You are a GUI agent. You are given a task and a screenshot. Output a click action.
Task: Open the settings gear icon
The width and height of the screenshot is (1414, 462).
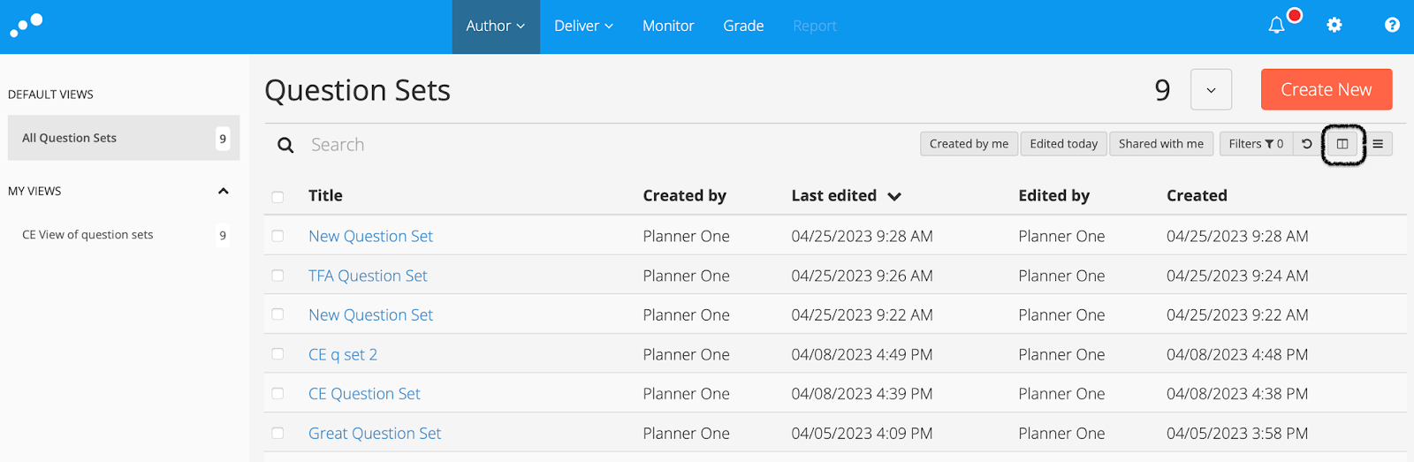(x=1334, y=26)
